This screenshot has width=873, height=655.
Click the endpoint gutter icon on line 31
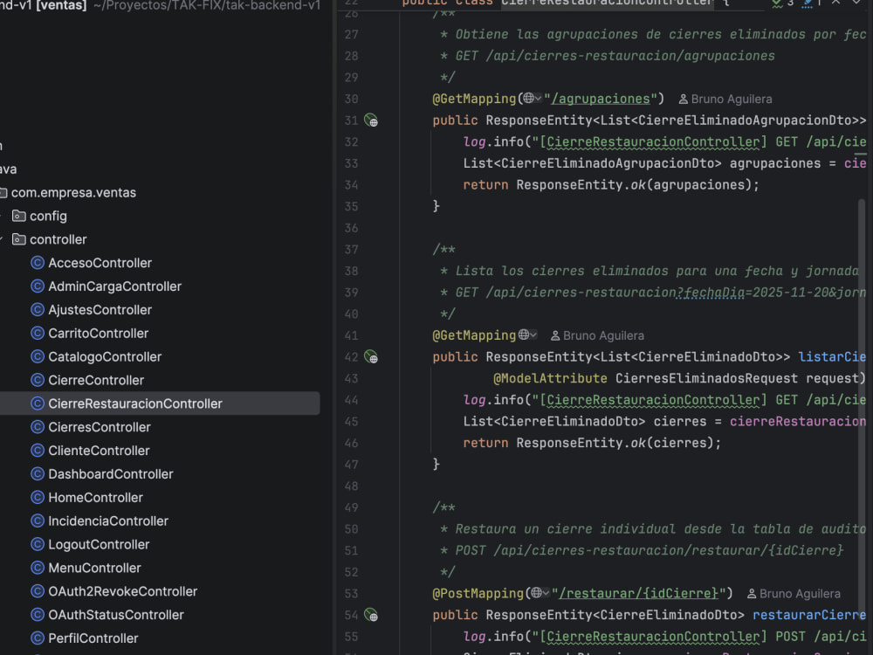[371, 120]
